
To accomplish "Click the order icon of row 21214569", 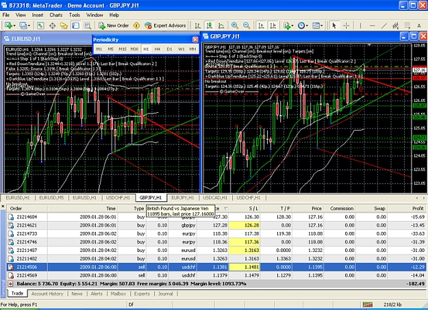I will point(11,275).
